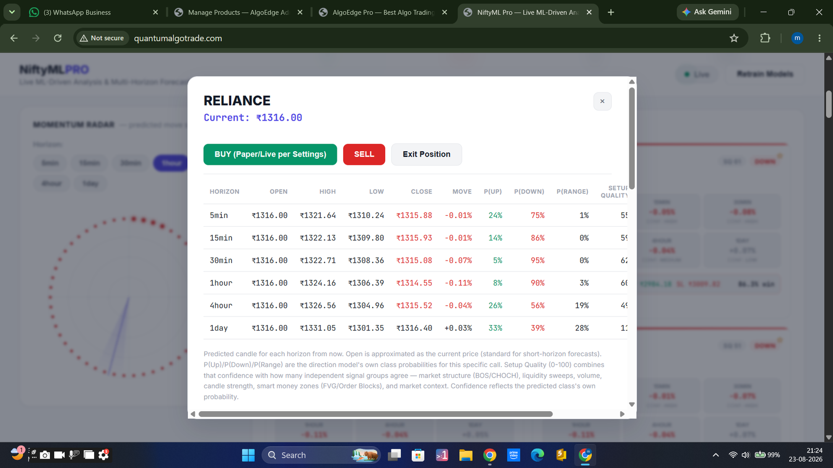This screenshot has height=468, width=833.
Task: Switch to AlgoEdge Pro Best Algo Trading tab
Action: click(x=383, y=12)
